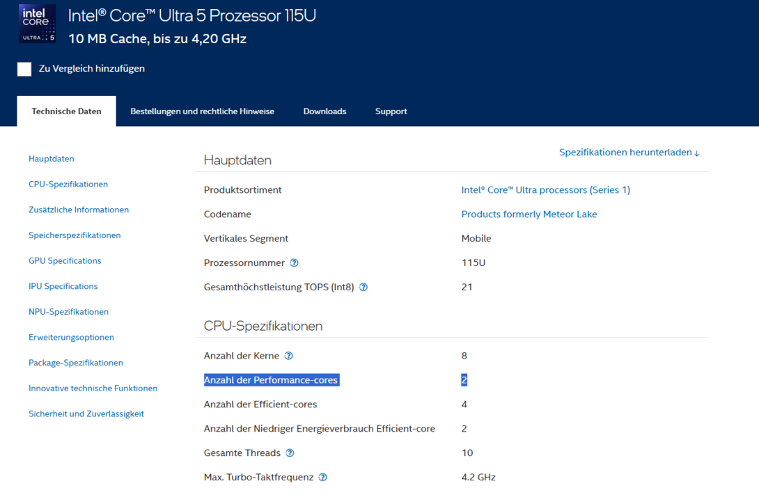Jump to Erweiterungsoptionen in sidebar
Image resolution: width=759 pixels, height=495 pixels.
(71, 337)
